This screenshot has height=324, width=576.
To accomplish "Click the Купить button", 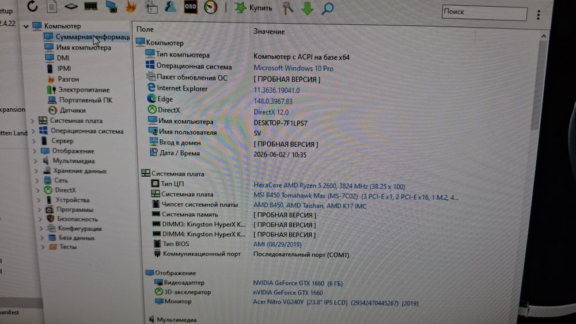I will [253, 7].
